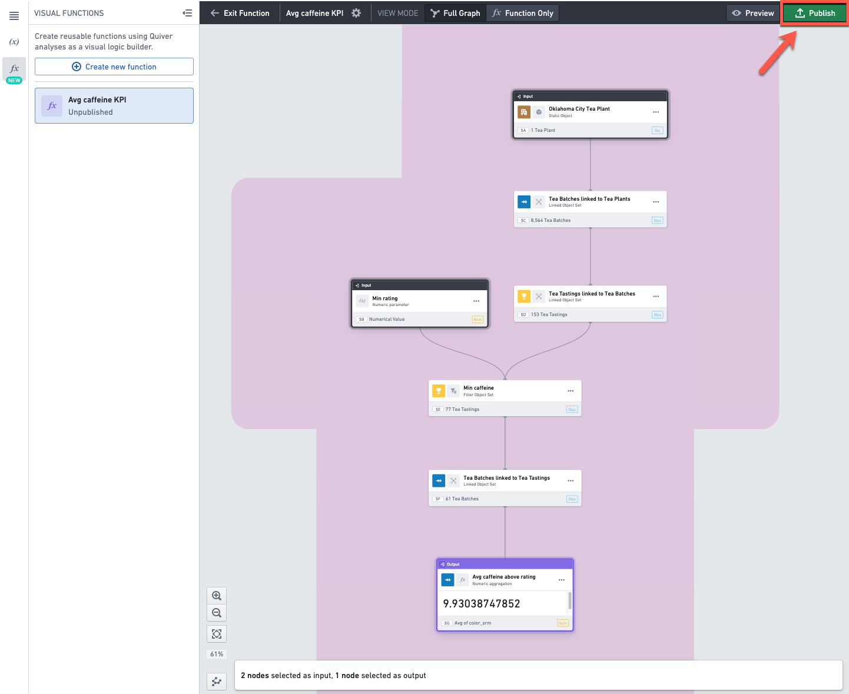Open options for Oklahoma City Tea Plant node
Image resolution: width=849 pixels, height=694 pixels.
tap(656, 112)
